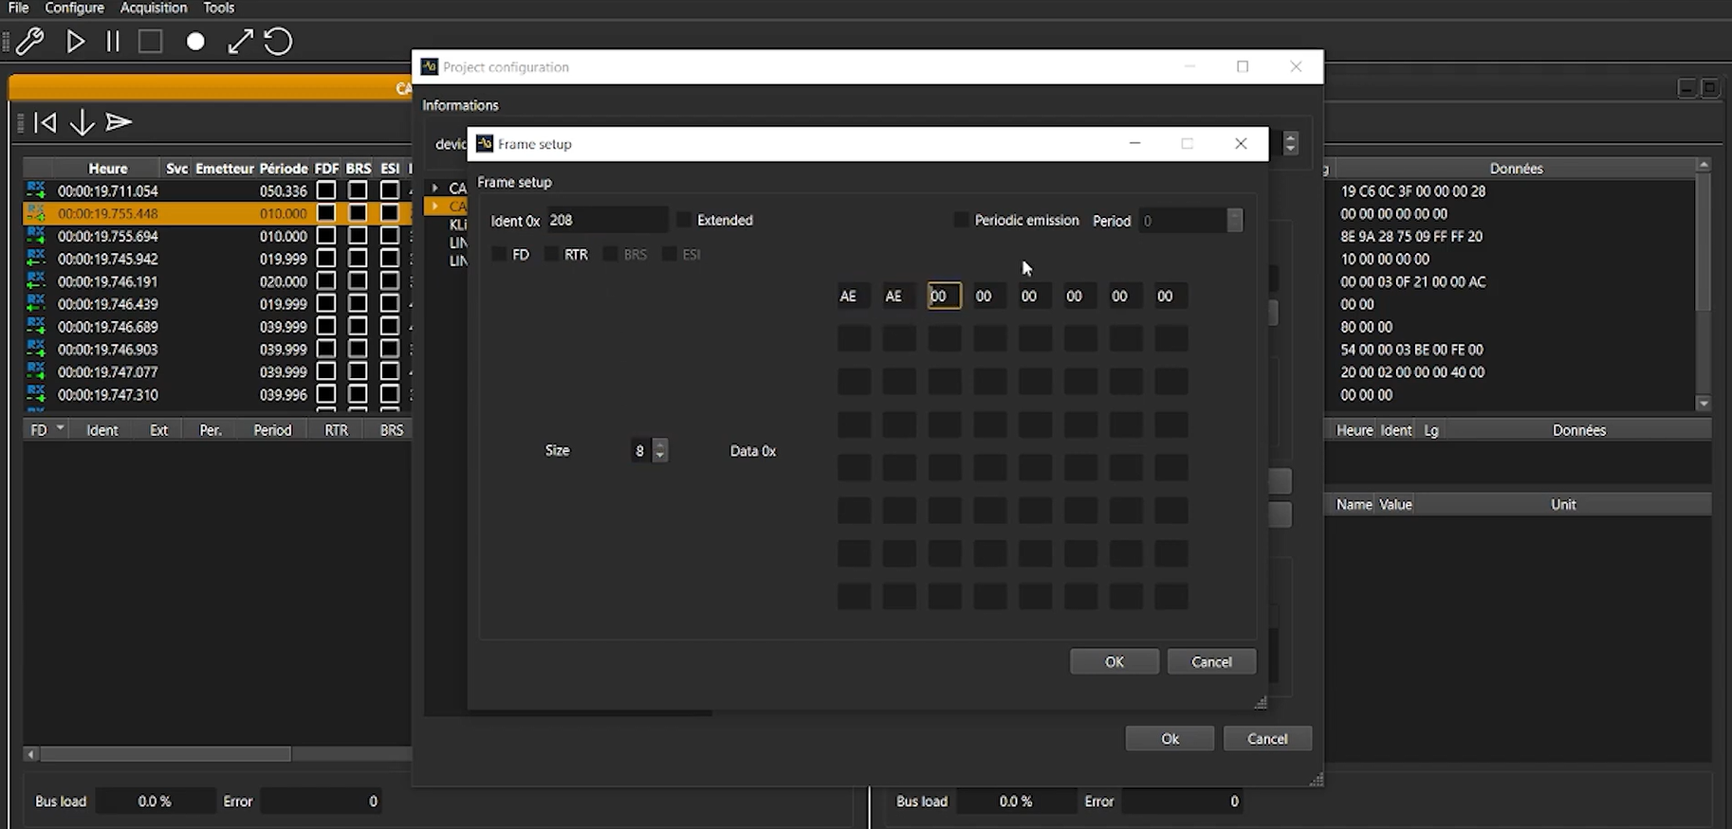Viewport: 1732px width, 829px height.
Task: Start acquisition with the play icon
Action: pos(75,42)
